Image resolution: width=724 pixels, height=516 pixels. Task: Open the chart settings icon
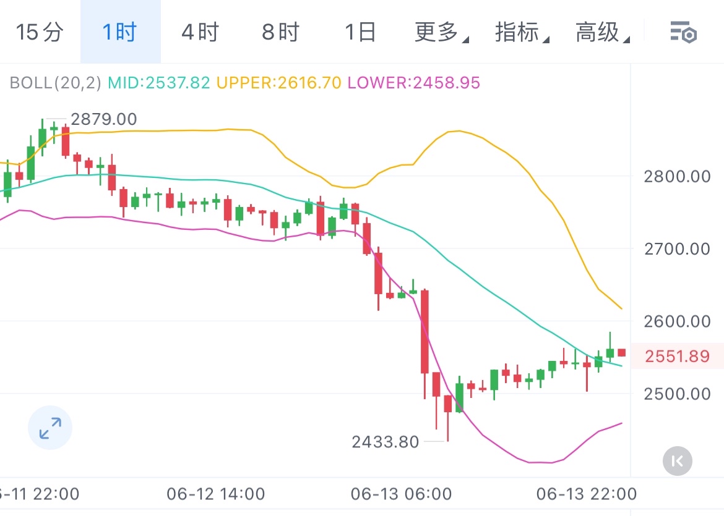point(684,32)
